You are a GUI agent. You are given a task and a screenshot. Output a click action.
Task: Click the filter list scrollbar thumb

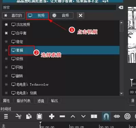click(121, 28)
